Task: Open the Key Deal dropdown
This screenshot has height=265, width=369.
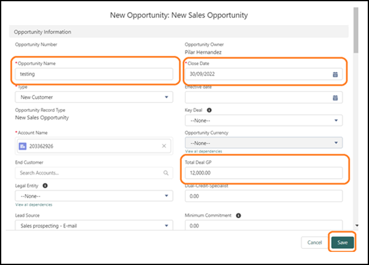Action: coord(264,120)
